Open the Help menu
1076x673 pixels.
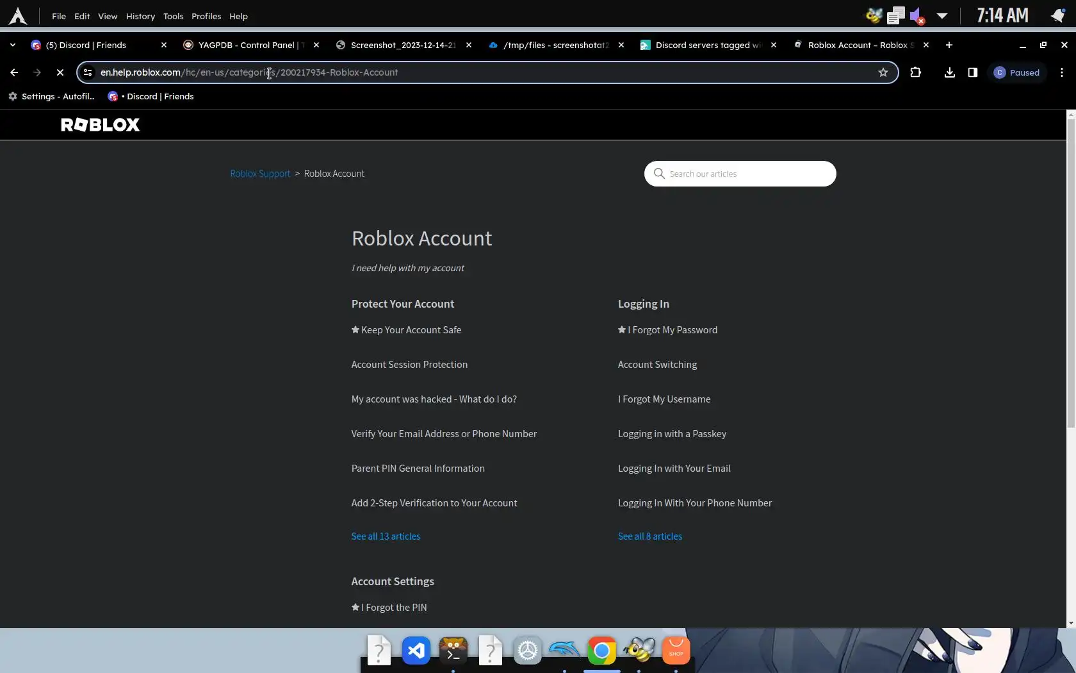pyautogui.click(x=238, y=16)
